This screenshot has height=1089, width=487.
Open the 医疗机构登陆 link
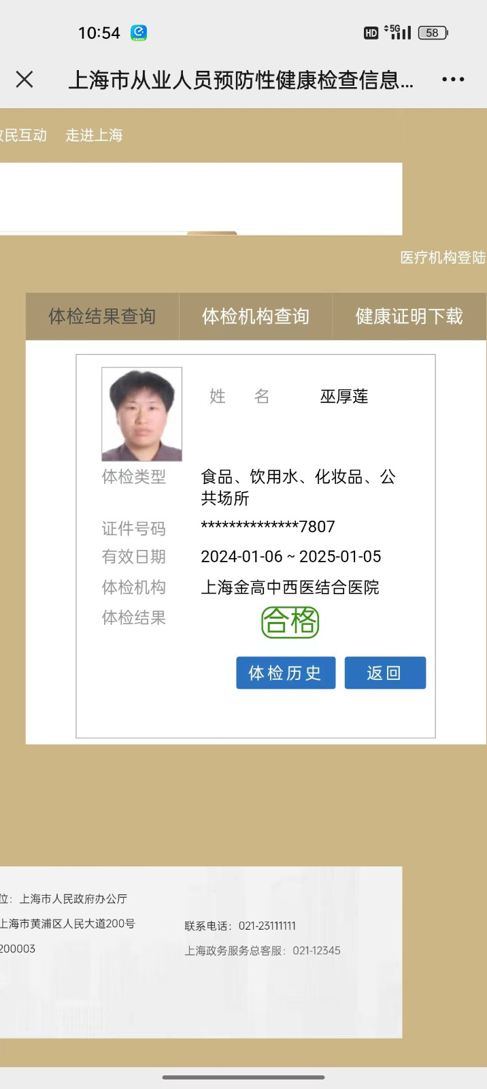click(x=443, y=257)
